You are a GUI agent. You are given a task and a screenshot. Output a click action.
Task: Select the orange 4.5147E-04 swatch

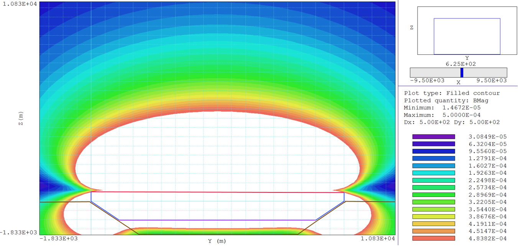[x=434, y=231]
